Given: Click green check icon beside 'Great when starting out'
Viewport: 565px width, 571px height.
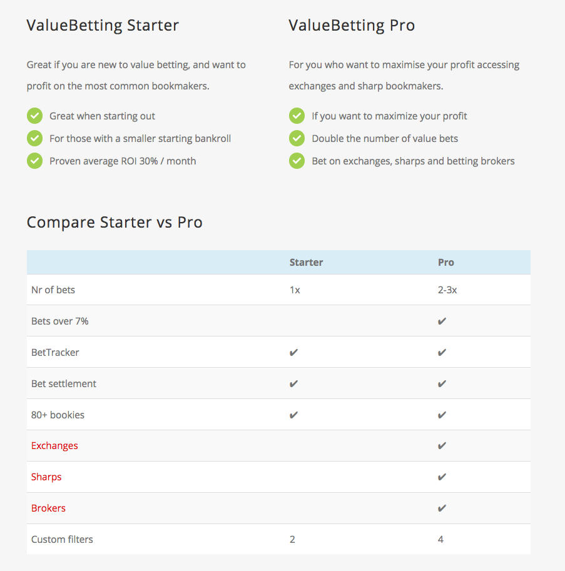Looking at the screenshot, I should [x=34, y=116].
